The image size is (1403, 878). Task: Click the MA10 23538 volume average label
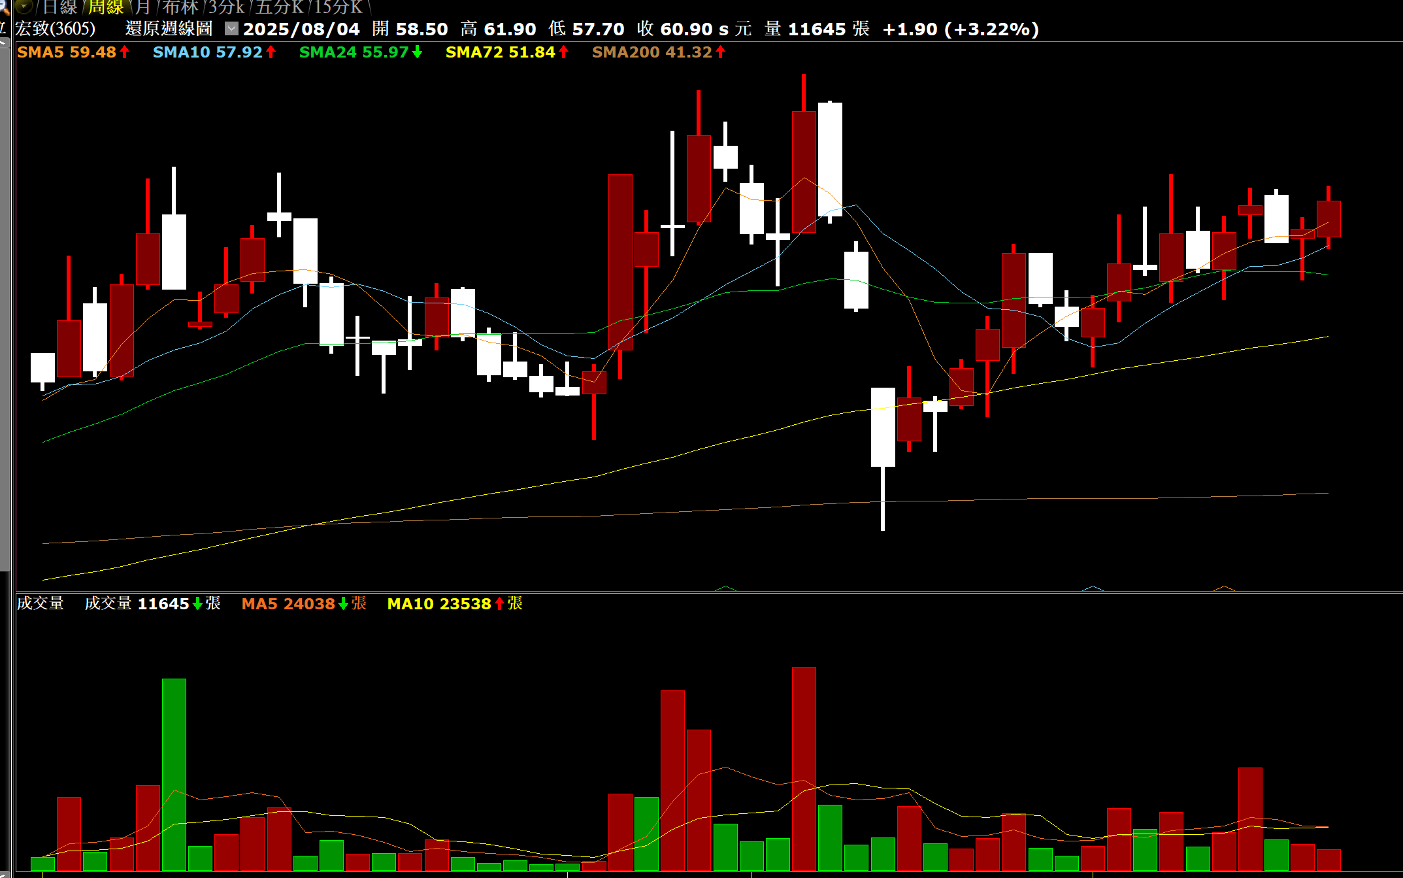[x=438, y=604]
